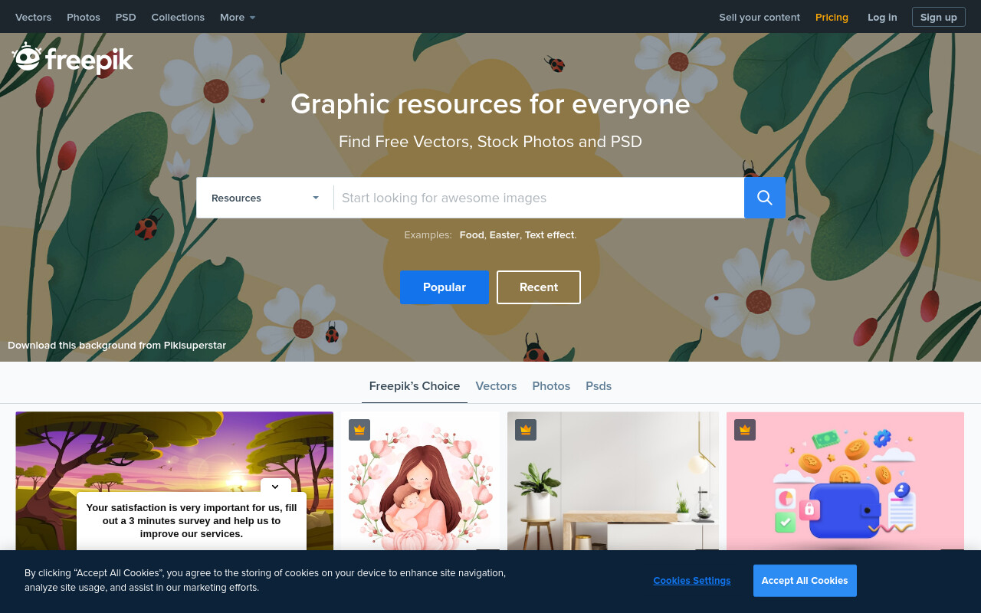Click crown icon on crypto wallet image
The image size is (981, 613).
(x=745, y=430)
